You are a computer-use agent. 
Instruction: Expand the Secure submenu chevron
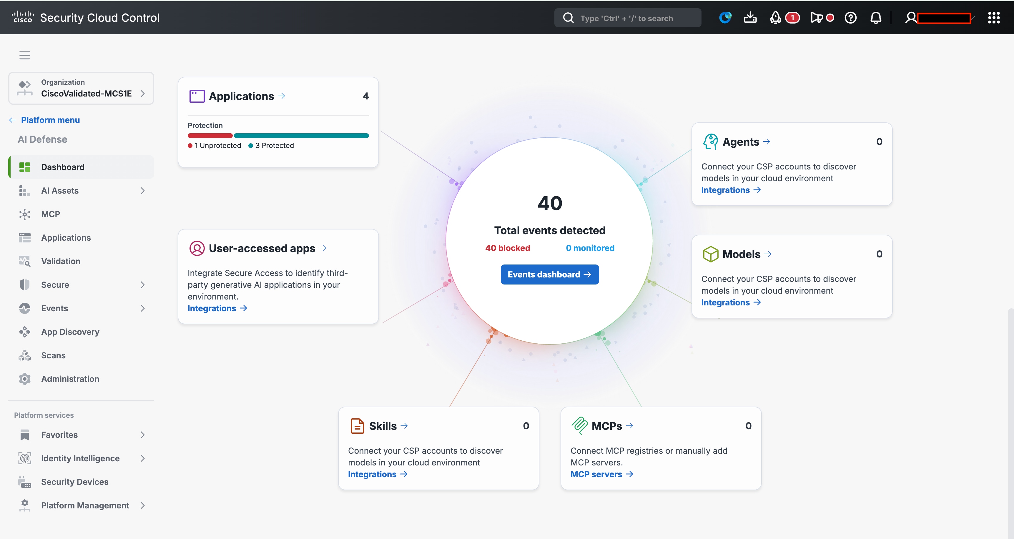click(142, 285)
